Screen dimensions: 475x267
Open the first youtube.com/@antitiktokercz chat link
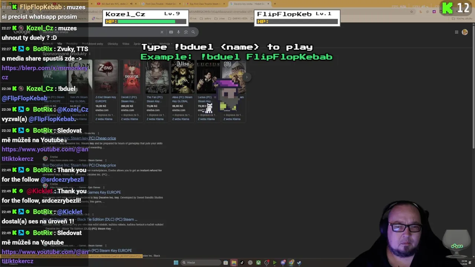coord(45,154)
